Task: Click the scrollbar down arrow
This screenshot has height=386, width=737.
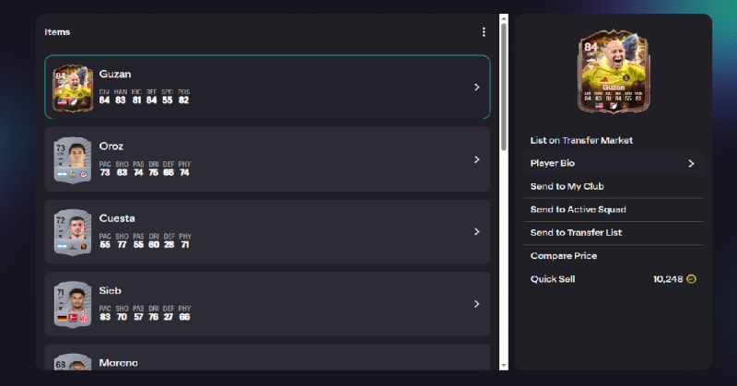Action: [x=503, y=365]
